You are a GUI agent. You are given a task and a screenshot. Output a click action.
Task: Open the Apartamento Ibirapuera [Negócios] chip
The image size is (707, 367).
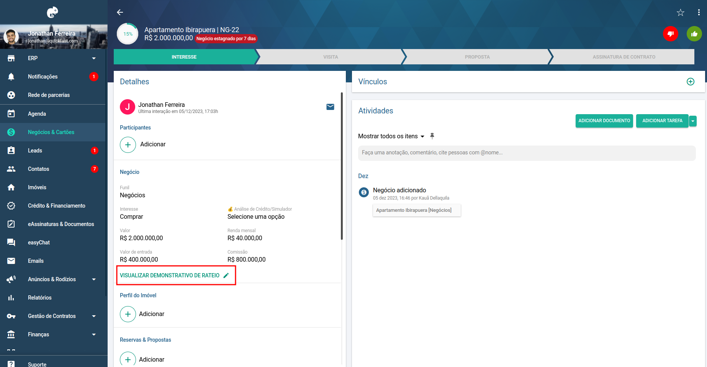point(417,210)
